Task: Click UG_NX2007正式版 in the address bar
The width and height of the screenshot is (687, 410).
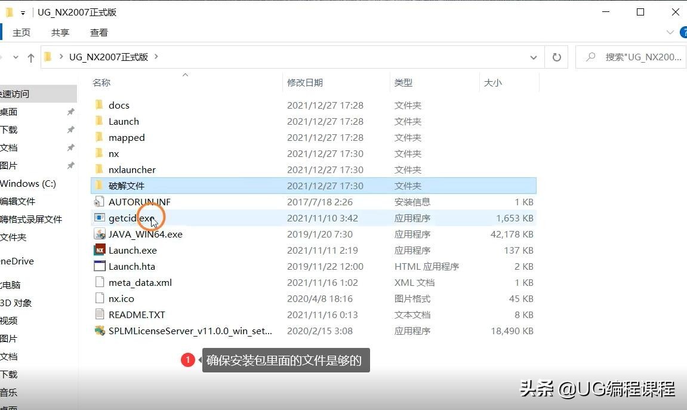Action: click(109, 57)
